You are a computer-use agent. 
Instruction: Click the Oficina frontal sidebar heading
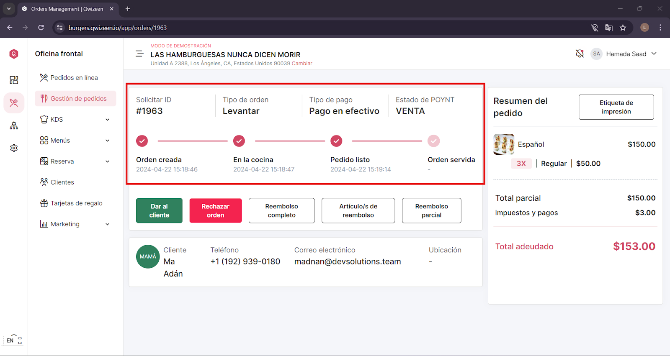tap(59, 54)
